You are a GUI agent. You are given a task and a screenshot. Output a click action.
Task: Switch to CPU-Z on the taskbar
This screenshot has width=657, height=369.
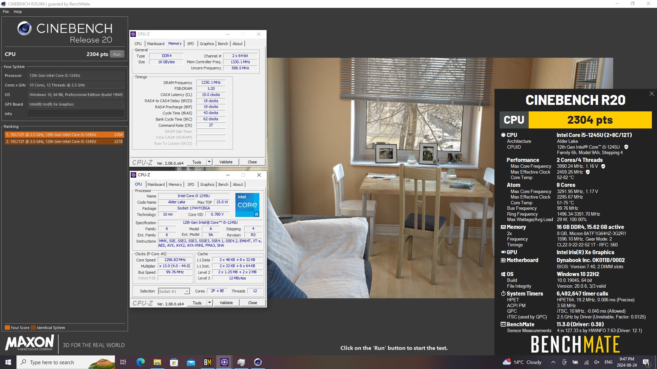click(x=224, y=362)
